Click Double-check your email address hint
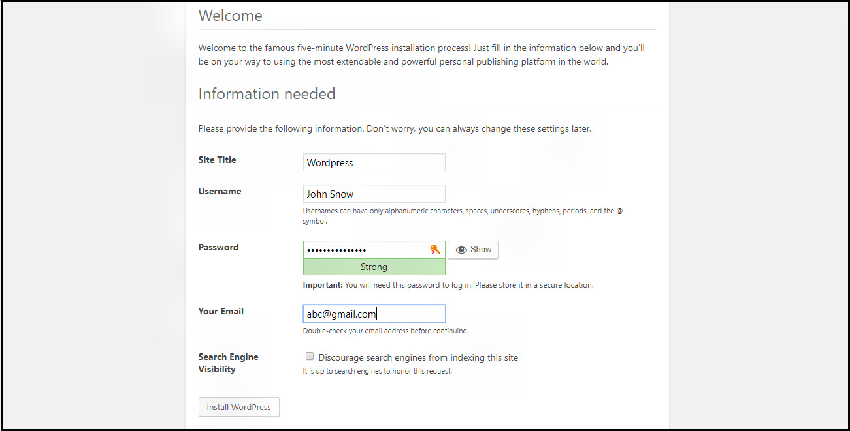 pos(386,331)
